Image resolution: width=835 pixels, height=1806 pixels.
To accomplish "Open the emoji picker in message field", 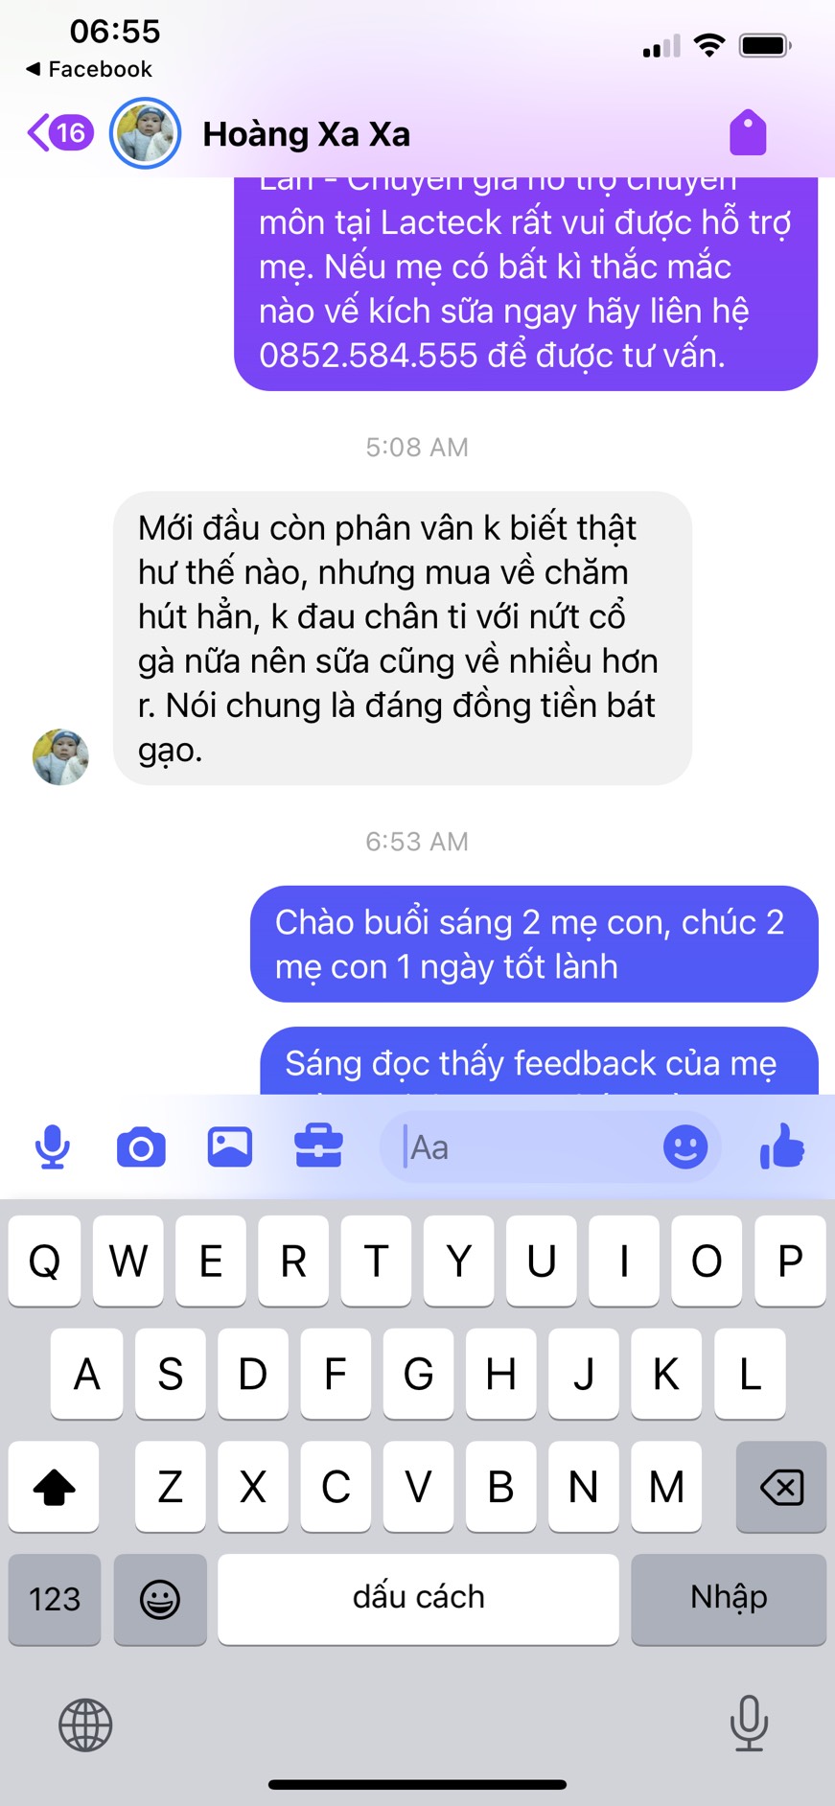I will tap(685, 1146).
